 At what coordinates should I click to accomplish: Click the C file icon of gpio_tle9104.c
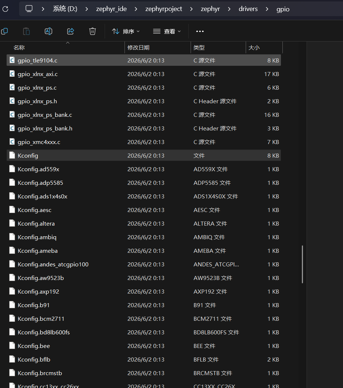12,60
